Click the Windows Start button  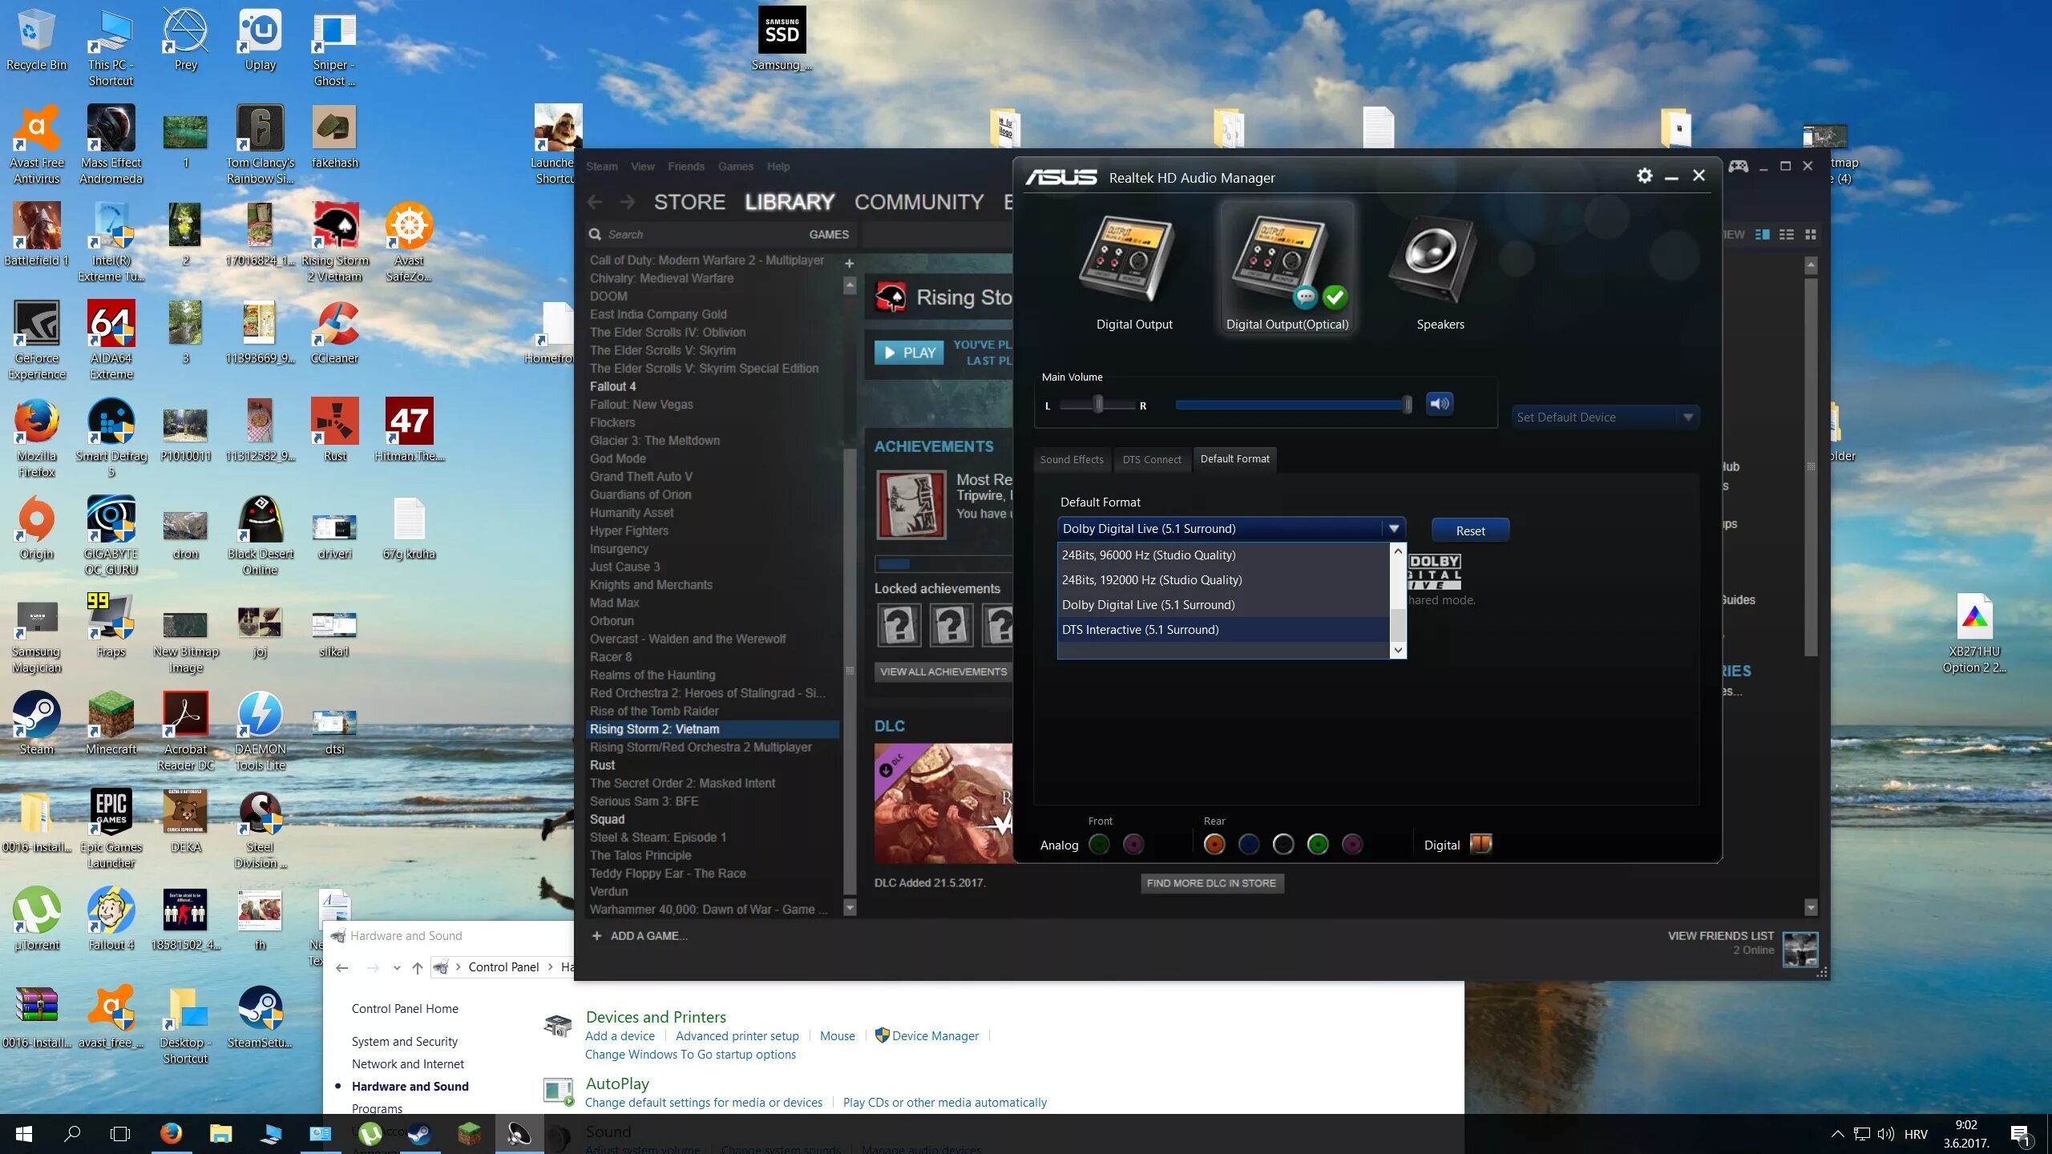pyautogui.click(x=24, y=1134)
